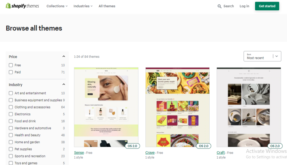Check the Free price filter

(11, 65)
